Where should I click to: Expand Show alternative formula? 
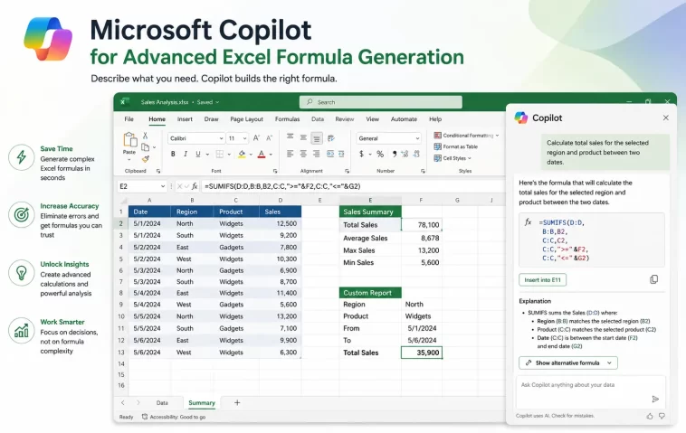pos(567,362)
